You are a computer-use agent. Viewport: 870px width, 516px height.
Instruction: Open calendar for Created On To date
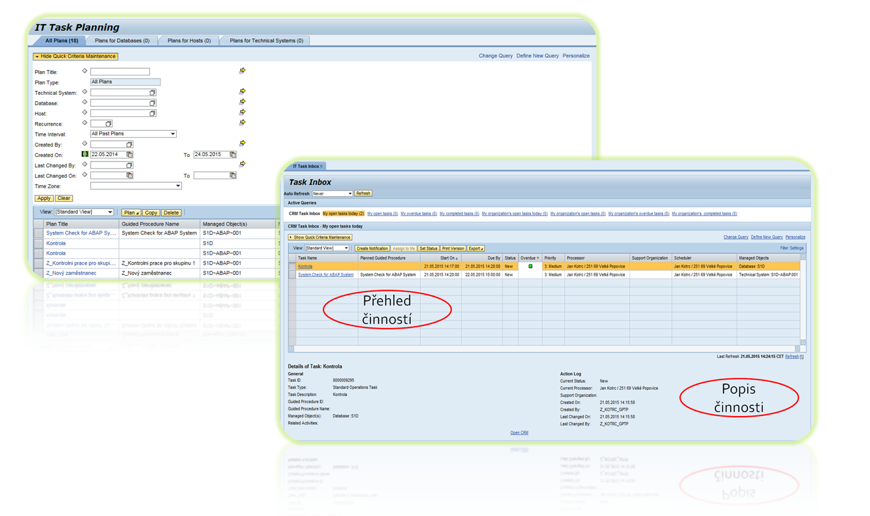(233, 155)
